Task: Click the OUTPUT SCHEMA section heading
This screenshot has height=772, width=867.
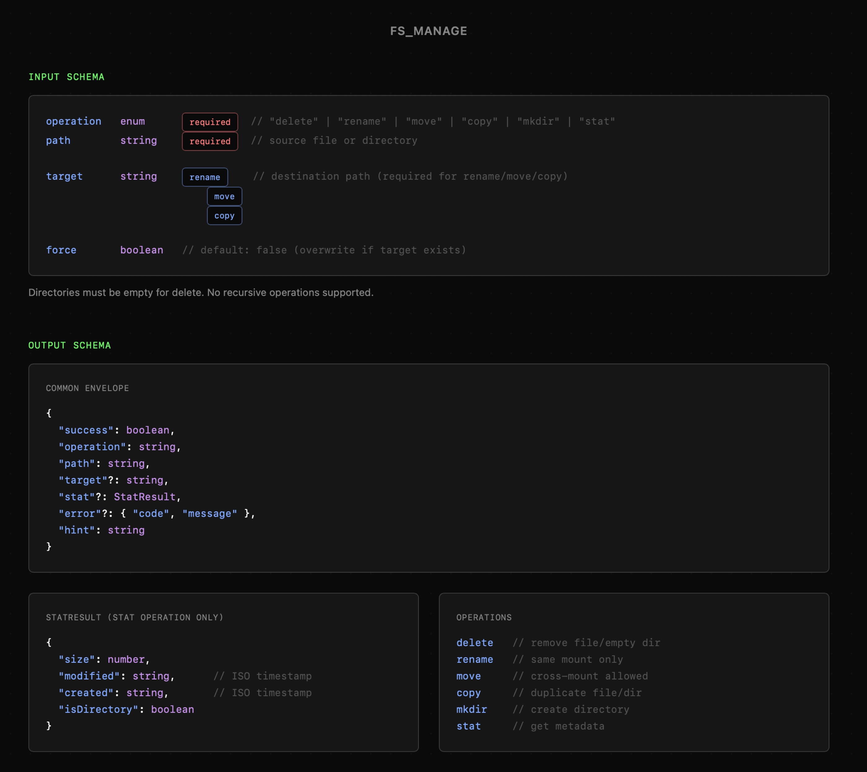Action: click(x=69, y=345)
